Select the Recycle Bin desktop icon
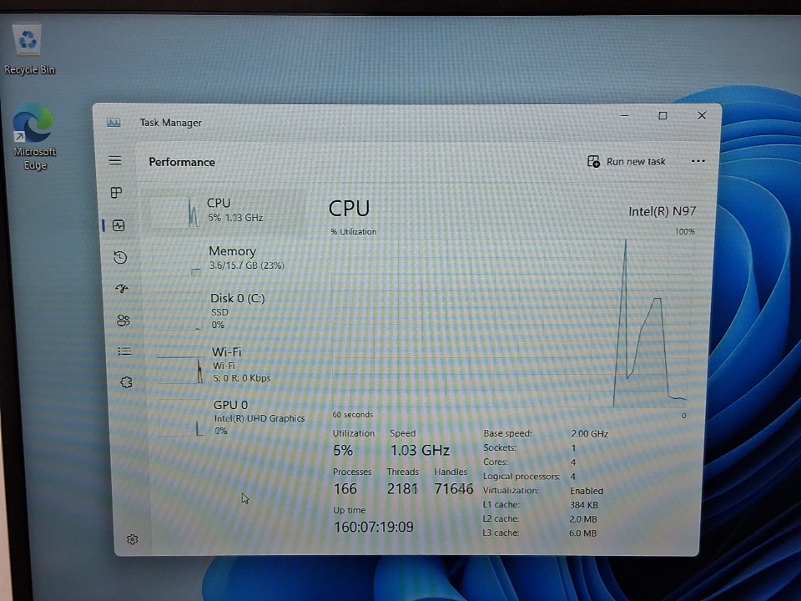 pos(29,46)
